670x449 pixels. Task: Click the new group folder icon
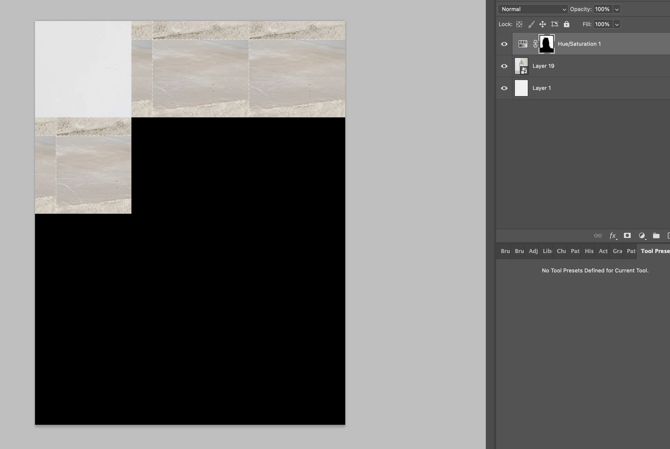coord(656,236)
